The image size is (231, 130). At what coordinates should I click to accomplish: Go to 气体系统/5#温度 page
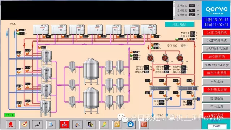[x=217, y=65]
